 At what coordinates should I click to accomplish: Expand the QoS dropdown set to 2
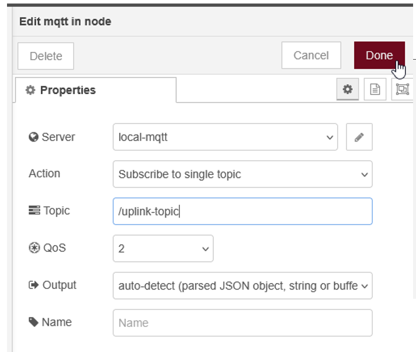click(163, 249)
